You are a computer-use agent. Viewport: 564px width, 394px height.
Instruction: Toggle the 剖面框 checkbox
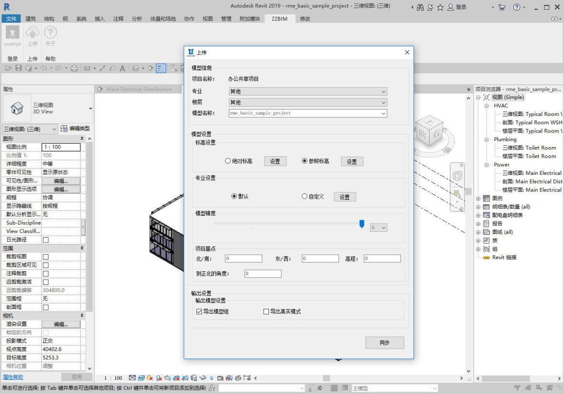[x=46, y=307]
